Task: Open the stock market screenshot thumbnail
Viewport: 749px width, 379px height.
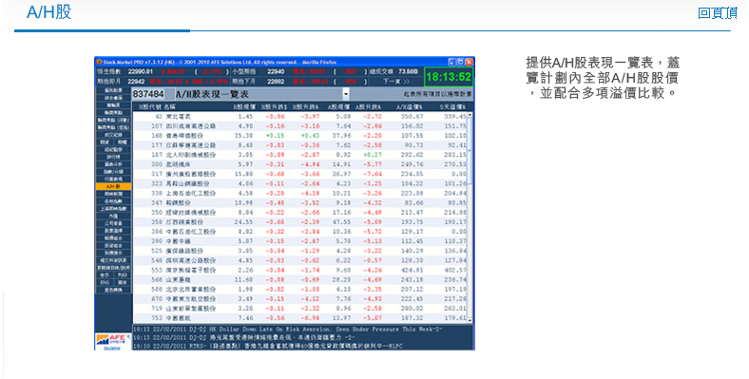Action: tap(284, 203)
